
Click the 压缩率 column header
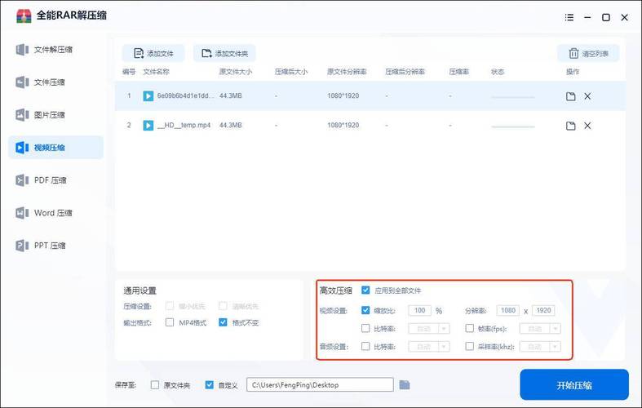coord(458,72)
